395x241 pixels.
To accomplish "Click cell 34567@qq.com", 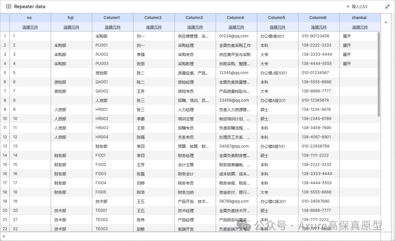I will [x=236, y=146].
